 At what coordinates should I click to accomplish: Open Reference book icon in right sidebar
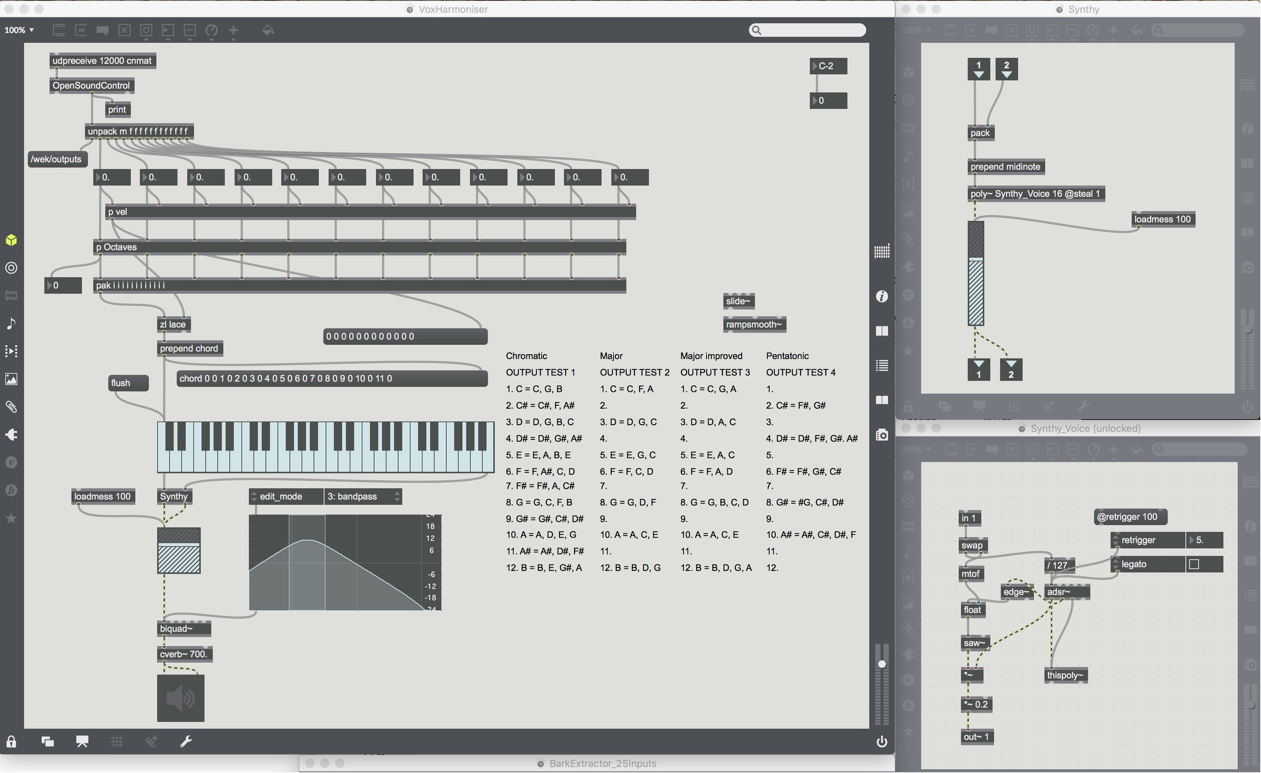click(x=882, y=400)
